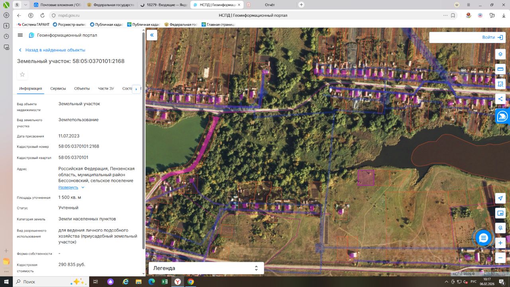Screen dimensions: 510x287
Task: Open Windows notification center
Action: (502, 282)
